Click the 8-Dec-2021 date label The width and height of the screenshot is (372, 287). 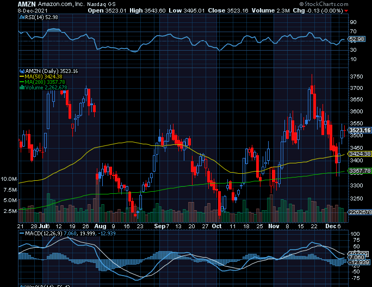click(33, 11)
